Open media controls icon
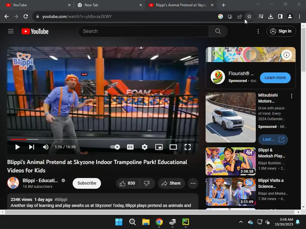306x229 pixels. pos(261,17)
